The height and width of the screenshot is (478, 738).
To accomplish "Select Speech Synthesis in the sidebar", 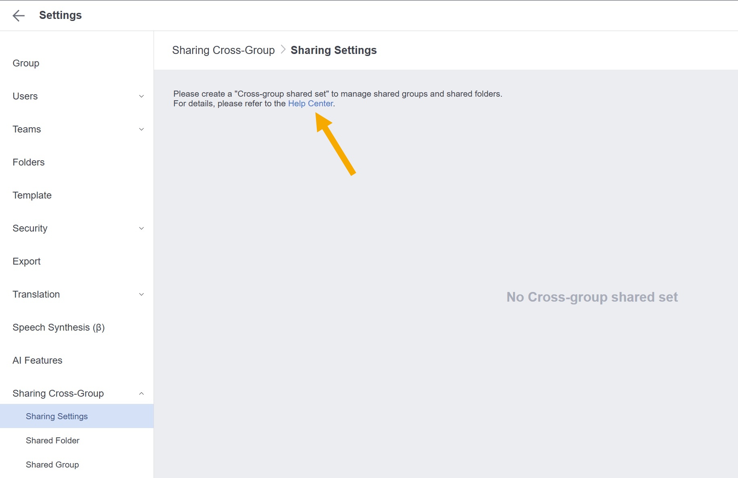I will click(x=58, y=327).
